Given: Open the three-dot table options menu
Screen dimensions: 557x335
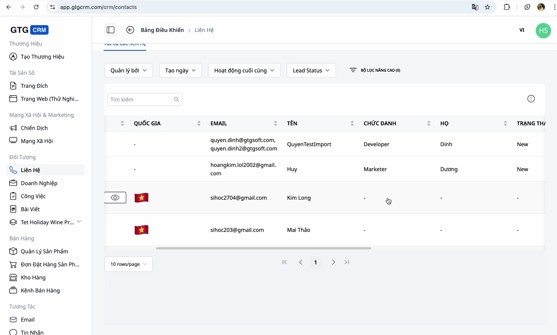Looking at the screenshot, I should tap(531, 99).
